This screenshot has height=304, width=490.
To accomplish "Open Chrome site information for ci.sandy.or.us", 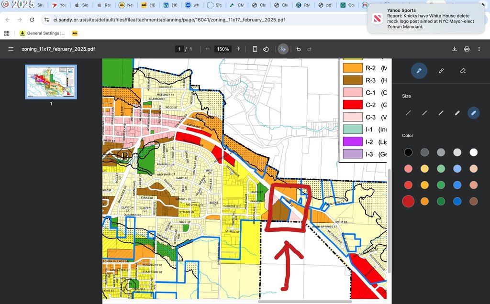I will pos(46,20).
